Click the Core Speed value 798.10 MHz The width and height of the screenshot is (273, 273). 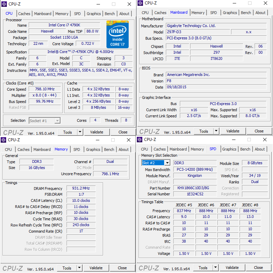pos(45,89)
